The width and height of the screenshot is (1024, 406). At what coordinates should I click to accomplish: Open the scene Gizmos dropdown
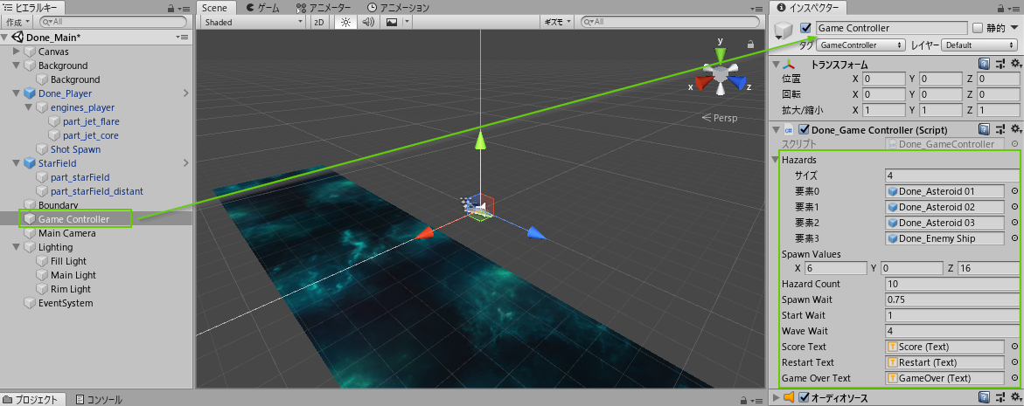pyautogui.click(x=557, y=22)
